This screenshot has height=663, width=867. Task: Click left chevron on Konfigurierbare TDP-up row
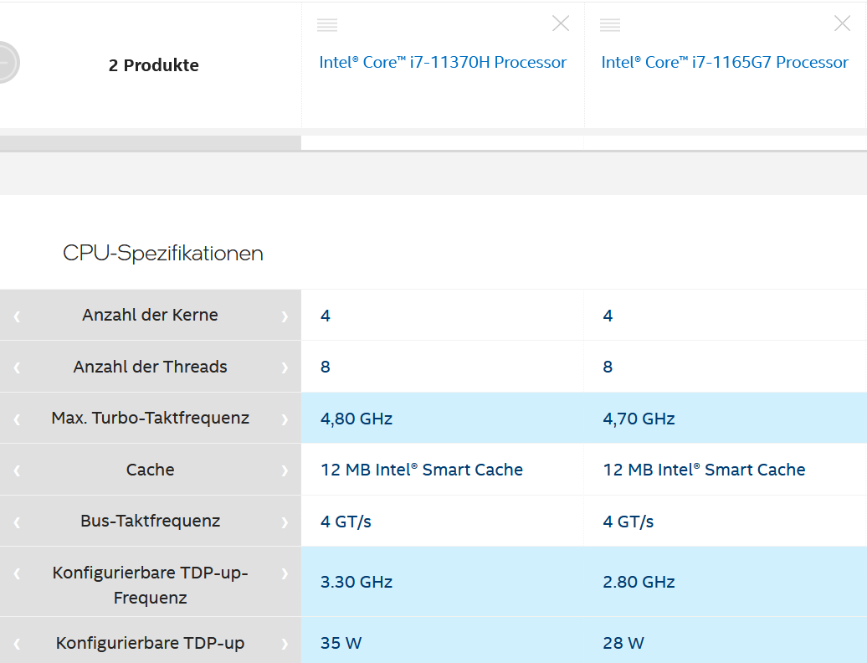pyautogui.click(x=17, y=644)
